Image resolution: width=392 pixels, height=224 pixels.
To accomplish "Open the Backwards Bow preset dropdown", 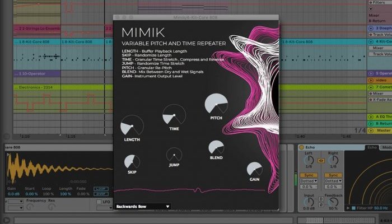I will (142, 207).
